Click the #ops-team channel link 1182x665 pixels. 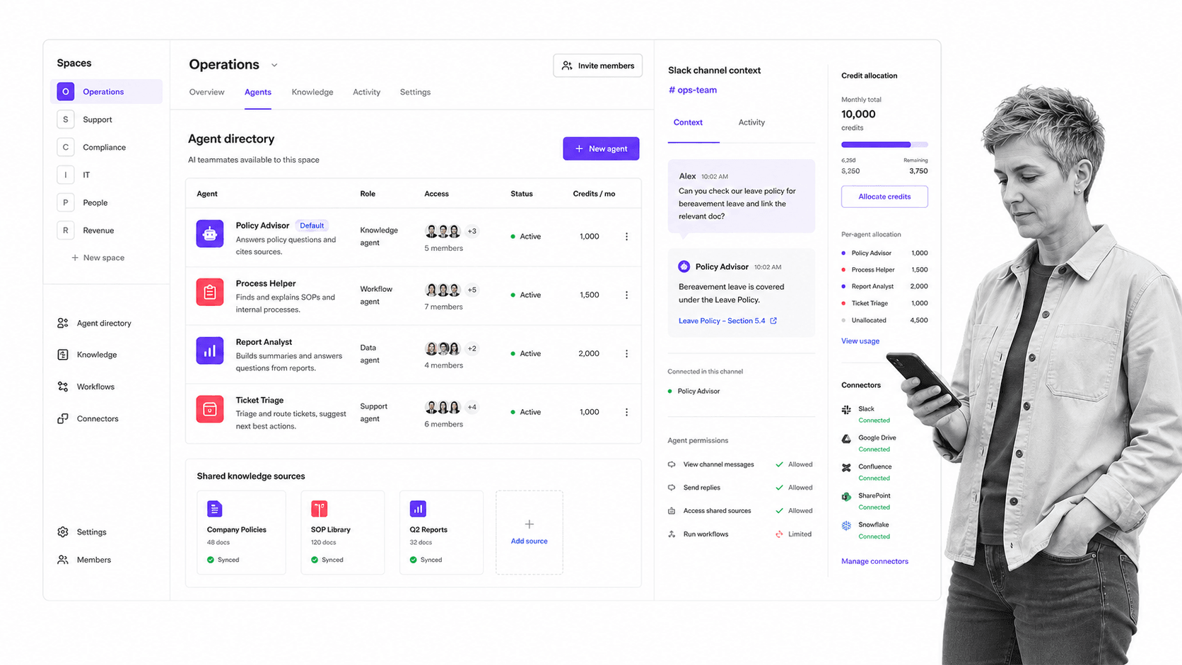693,90
